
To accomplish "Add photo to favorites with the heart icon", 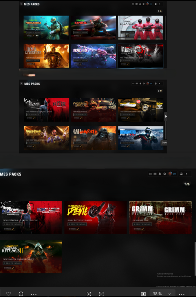I will 8,294.
